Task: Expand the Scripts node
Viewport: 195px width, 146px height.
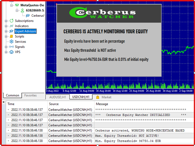Action: (x=6, y=36)
